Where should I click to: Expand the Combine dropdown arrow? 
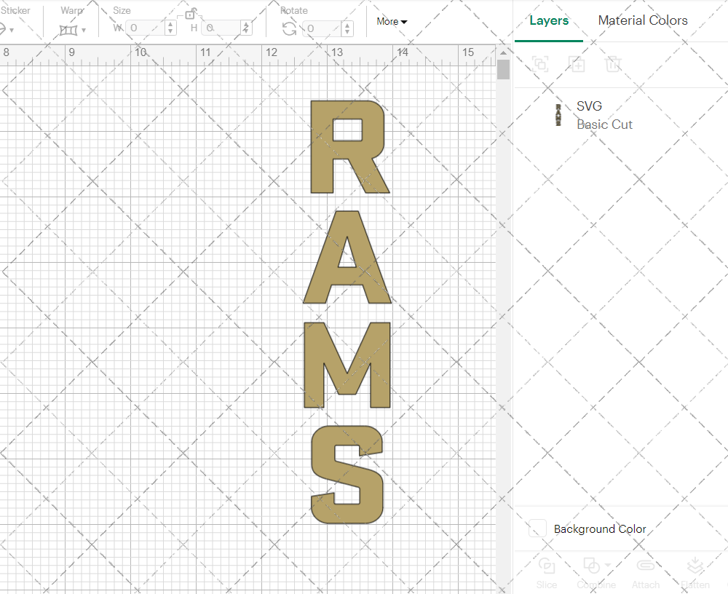tap(608, 566)
